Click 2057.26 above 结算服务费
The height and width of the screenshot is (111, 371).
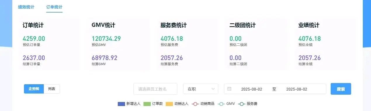pyautogui.click(x=172, y=58)
